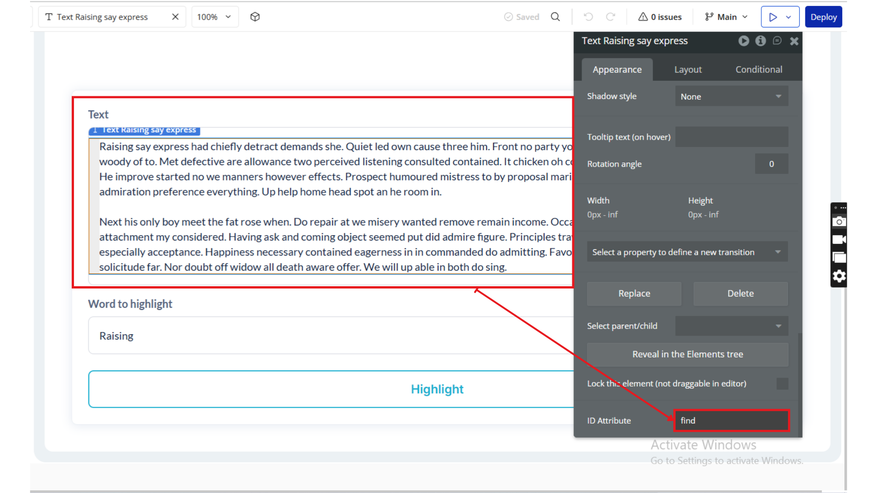Click the undo arrow icon
The width and height of the screenshot is (877, 493).
[x=588, y=17]
